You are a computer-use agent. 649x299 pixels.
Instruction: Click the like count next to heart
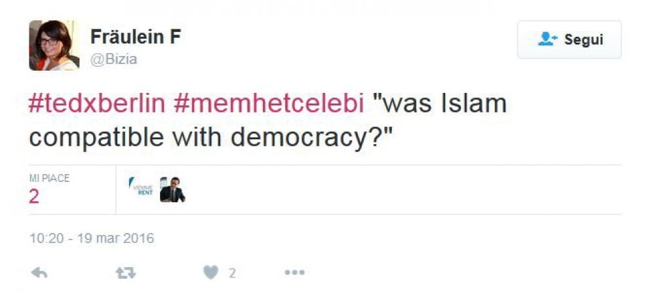click(x=232, y=273)
